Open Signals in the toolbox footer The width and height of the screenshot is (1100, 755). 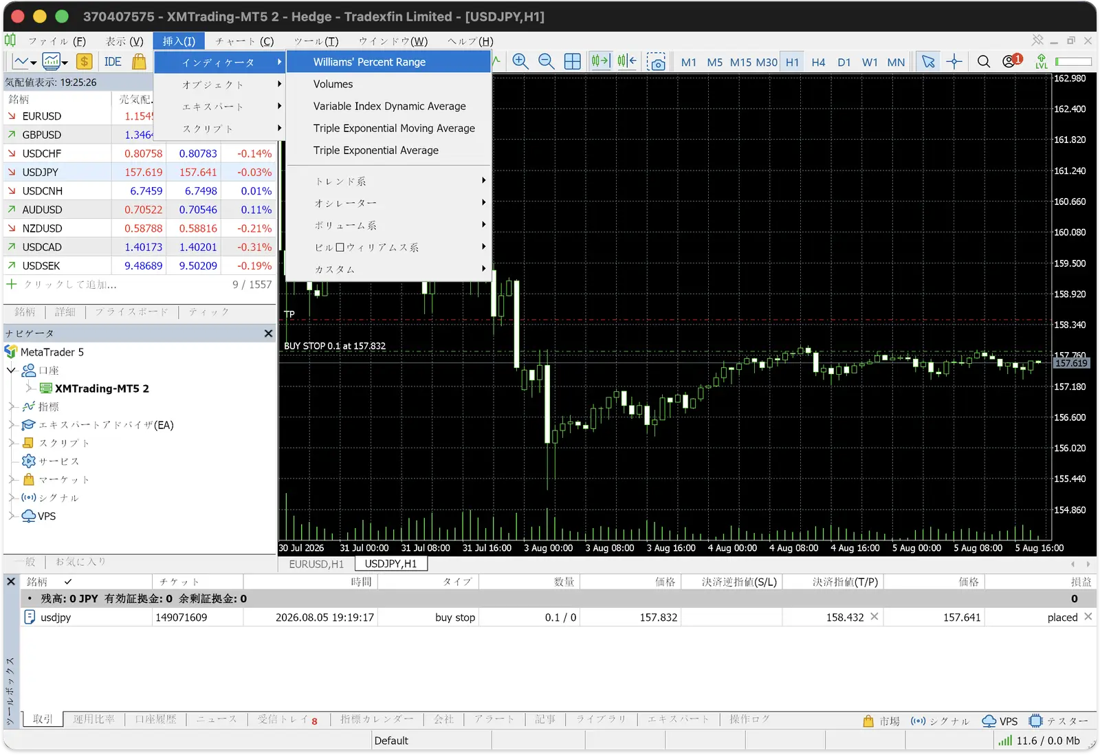pos(939,721)
